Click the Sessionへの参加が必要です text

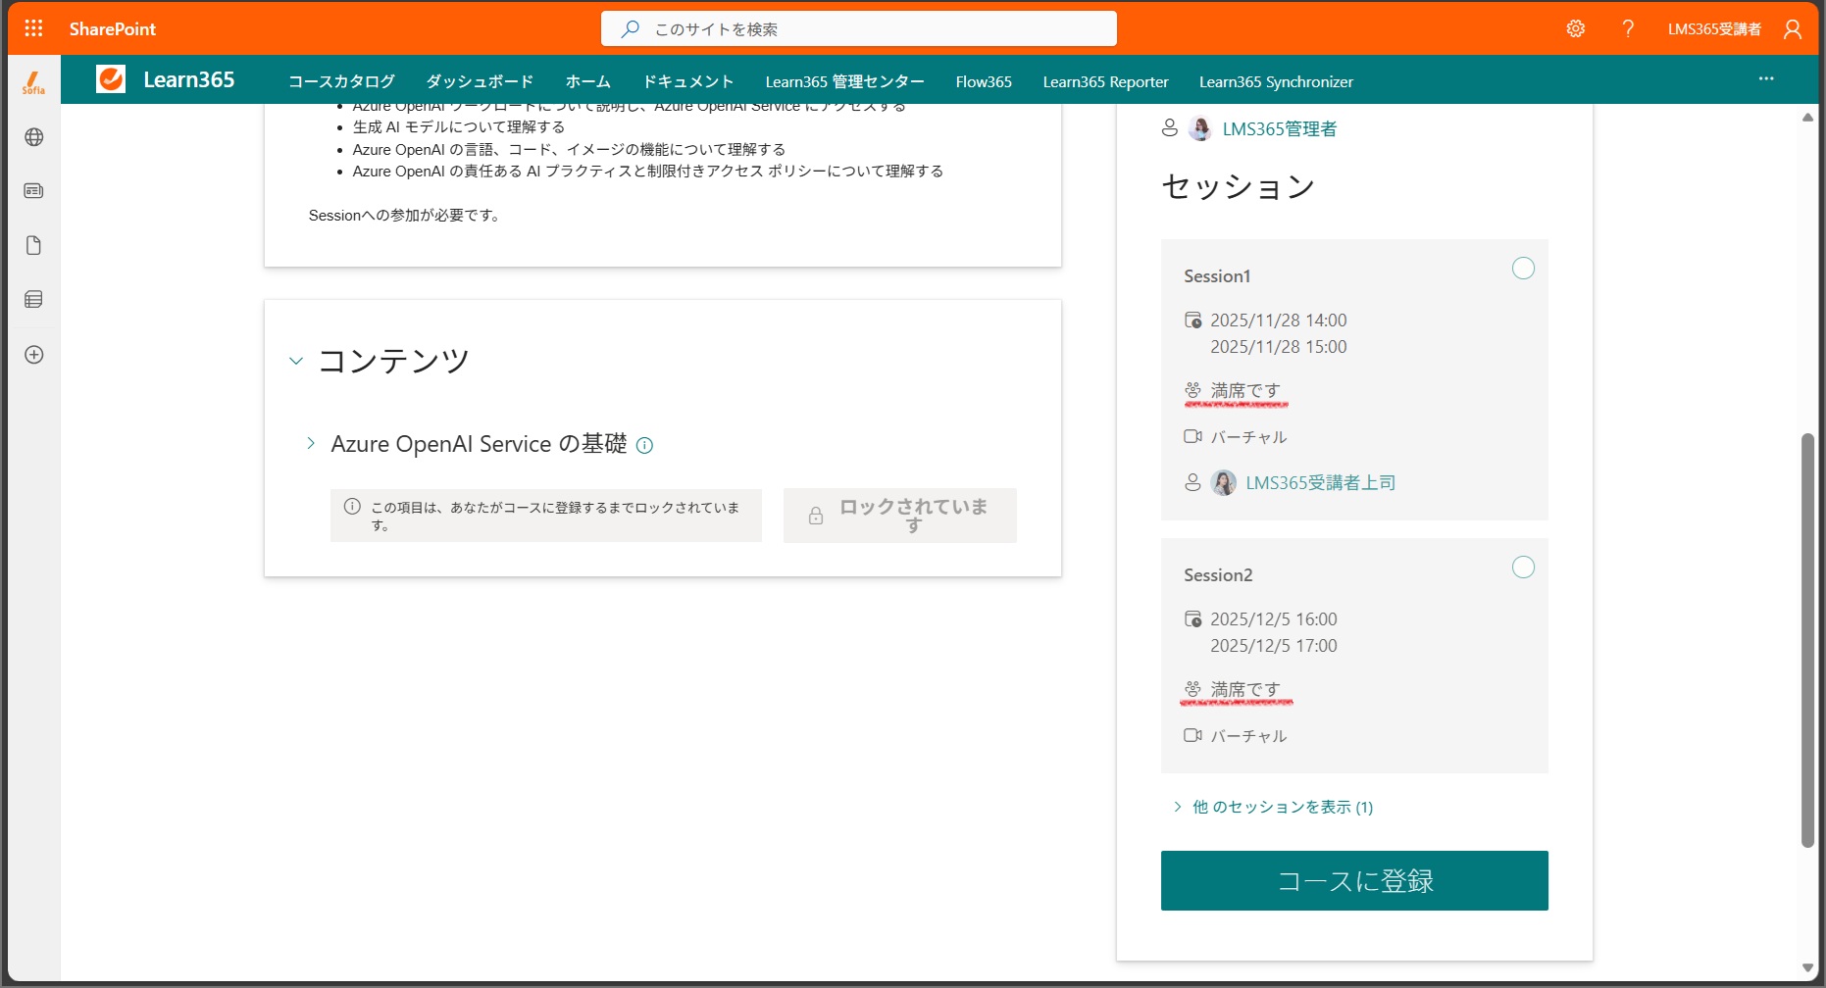click(405, 215)
